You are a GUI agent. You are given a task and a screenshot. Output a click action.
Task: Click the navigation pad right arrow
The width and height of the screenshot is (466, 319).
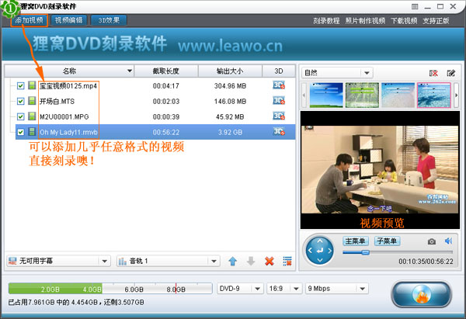click(329, 251)
